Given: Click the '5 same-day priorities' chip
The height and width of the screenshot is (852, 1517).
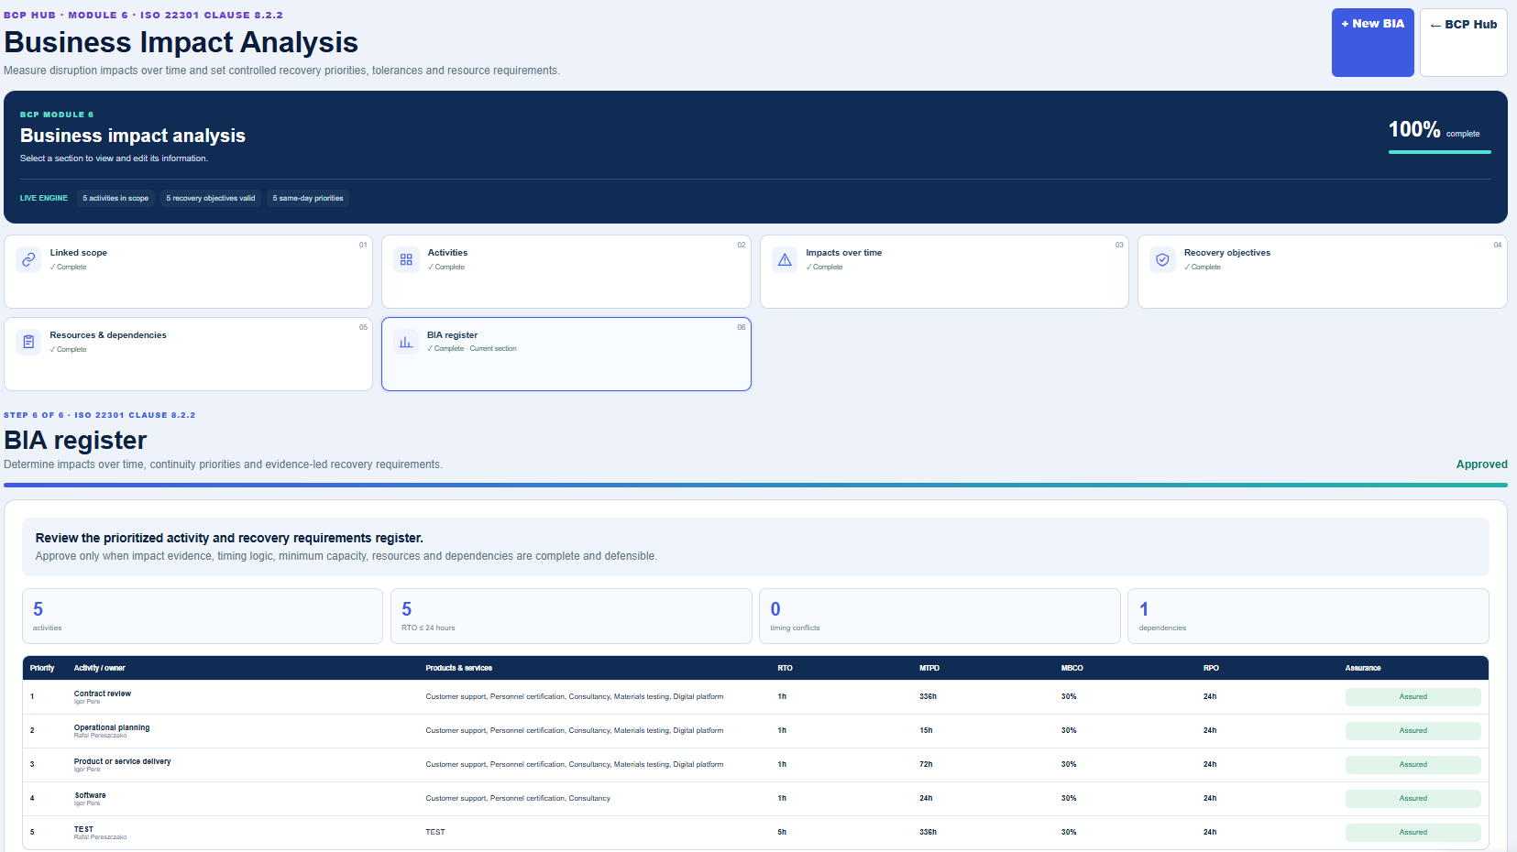Looking at the screenshot, I should click(x=308, y=198).
